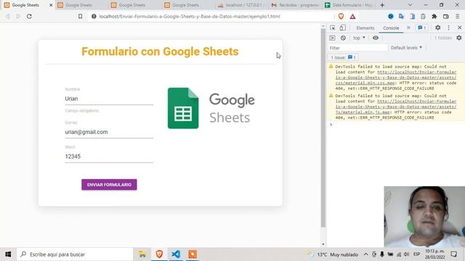Open the notification center icon

pos(453,254)
